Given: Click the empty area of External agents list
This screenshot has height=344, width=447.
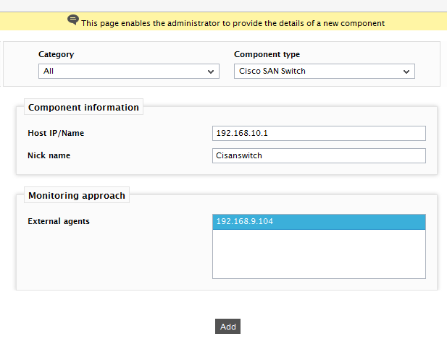Looking at the screenshot, I should [x=319, y=254].
